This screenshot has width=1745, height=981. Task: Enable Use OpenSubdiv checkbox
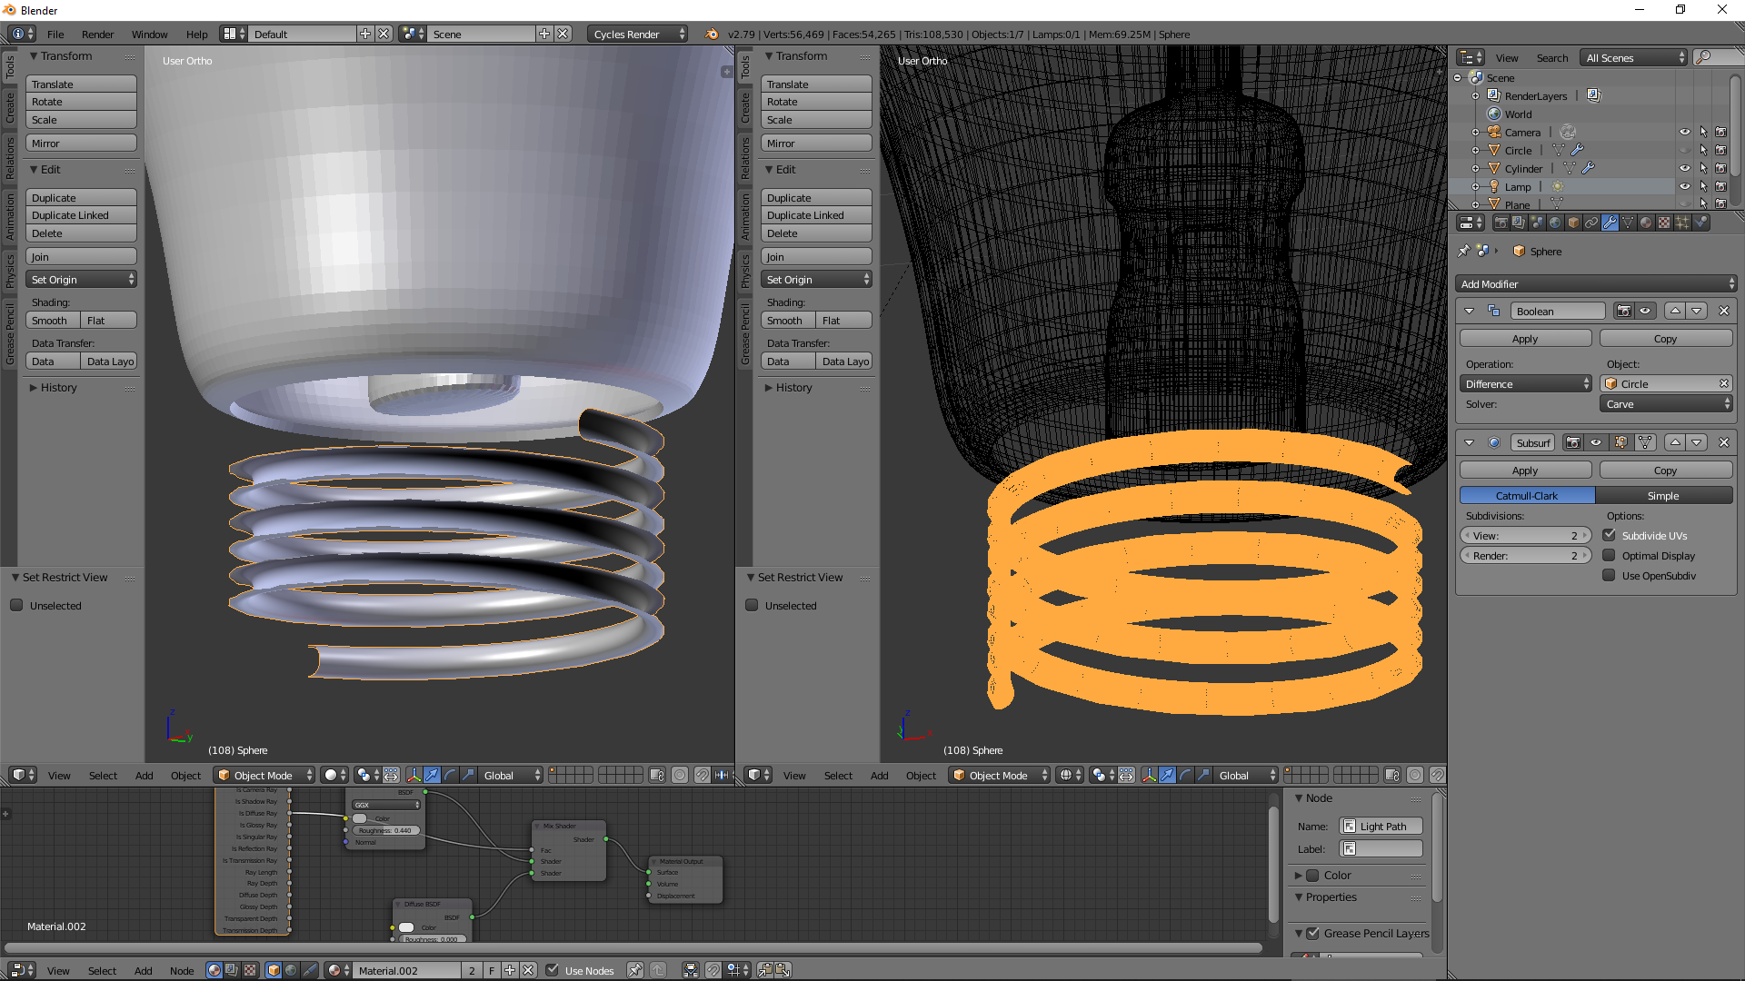click(1610, 575)
